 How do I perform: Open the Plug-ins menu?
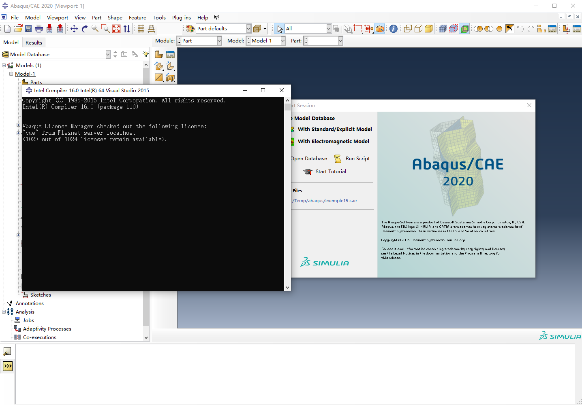[x=182, y=17]
